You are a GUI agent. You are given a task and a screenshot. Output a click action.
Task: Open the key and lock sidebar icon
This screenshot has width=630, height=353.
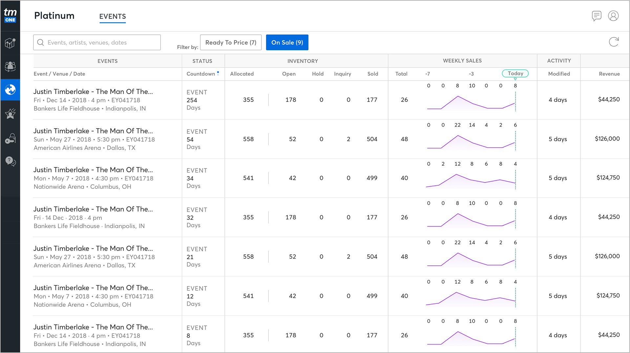(10, 138)
